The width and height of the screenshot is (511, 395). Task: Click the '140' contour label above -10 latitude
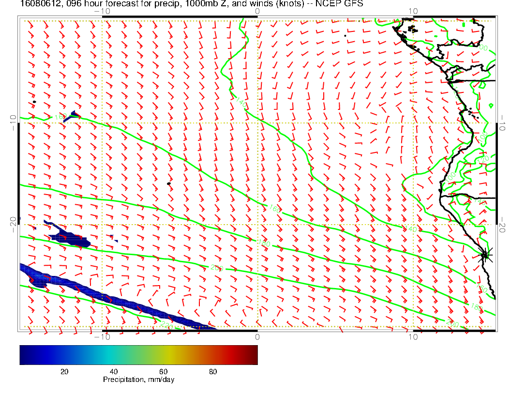241,103
